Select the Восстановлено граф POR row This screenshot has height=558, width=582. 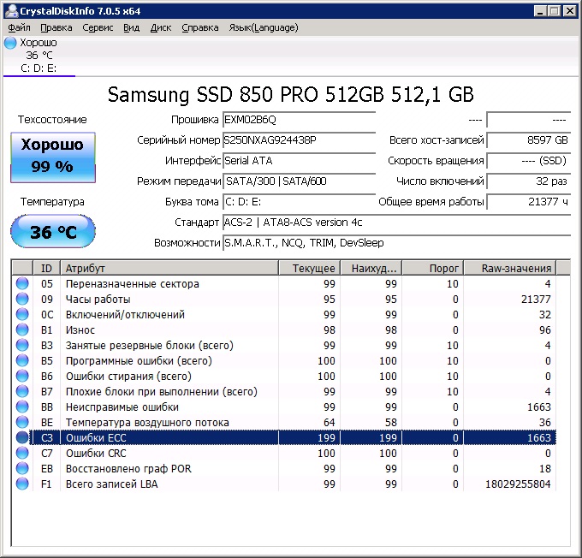[x=284, y=468]
